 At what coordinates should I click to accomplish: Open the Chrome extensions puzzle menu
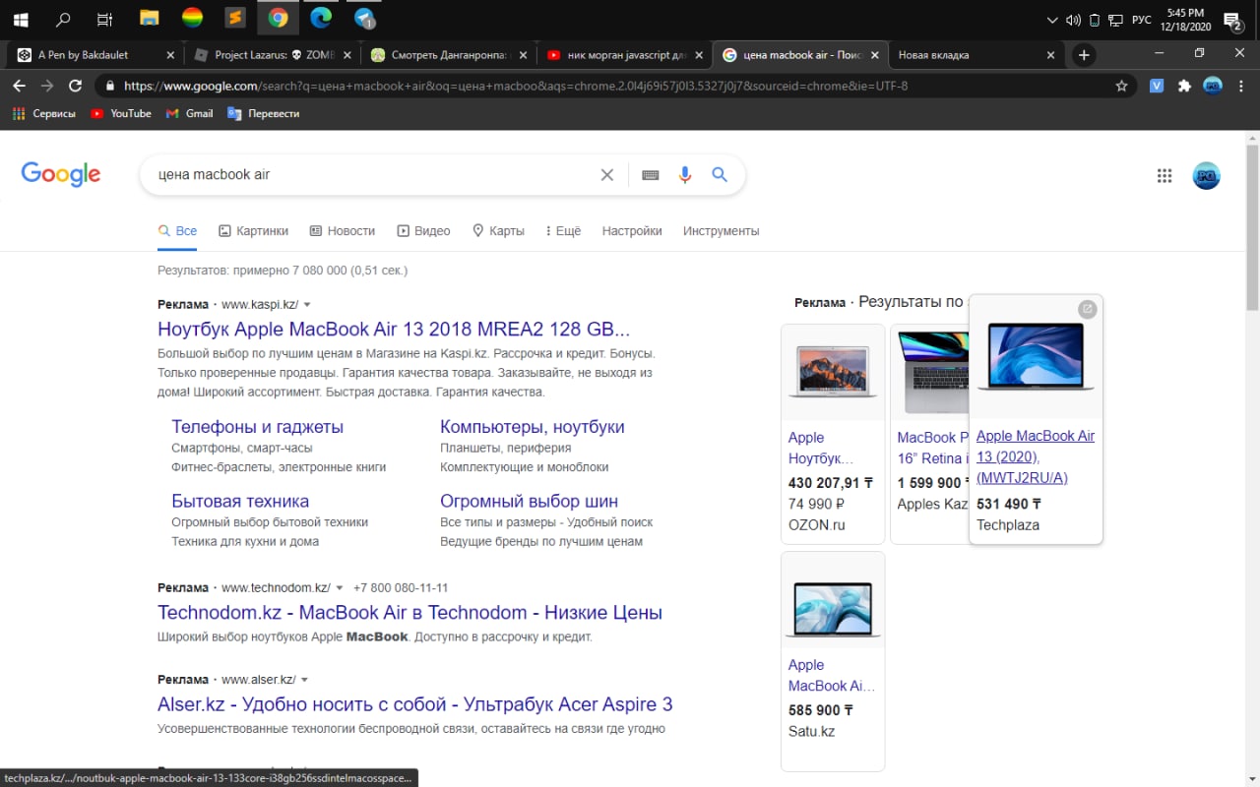(x=1184, y=86)
